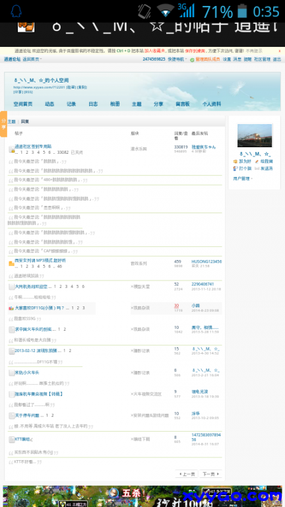Open the 空间首页 tab

(x=23, y=104)
